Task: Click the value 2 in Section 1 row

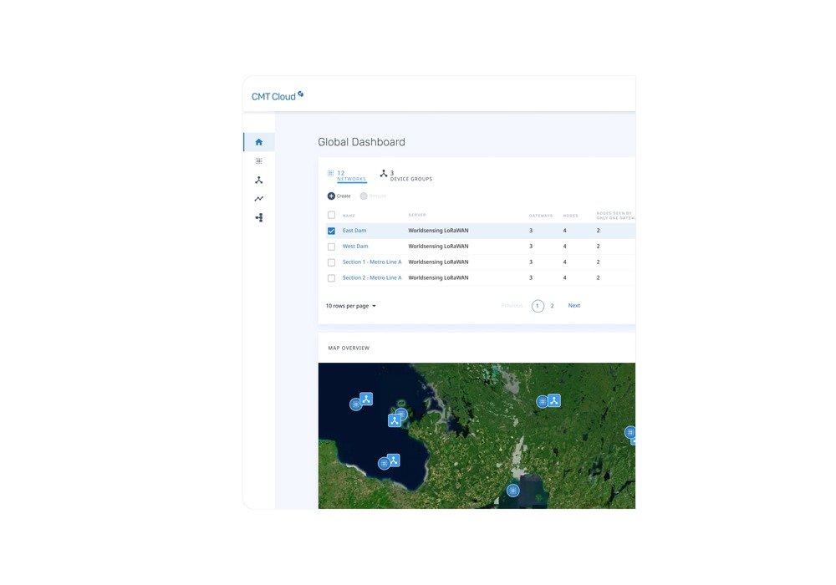Action: pyautogui.click(x=599, y=262)
